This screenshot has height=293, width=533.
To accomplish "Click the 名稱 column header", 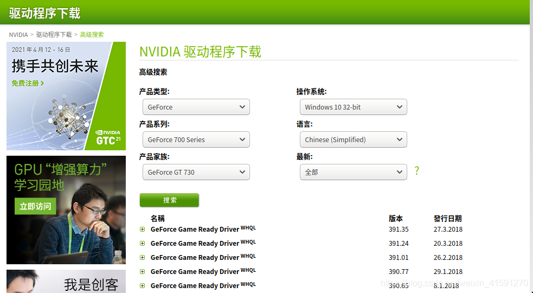I will (x=158, y=219).
